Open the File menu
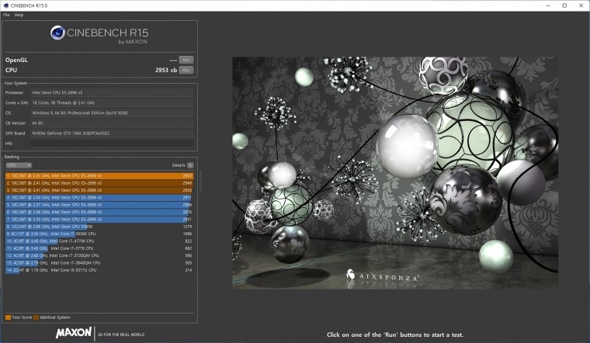590x343 pixels. point(6,15)
